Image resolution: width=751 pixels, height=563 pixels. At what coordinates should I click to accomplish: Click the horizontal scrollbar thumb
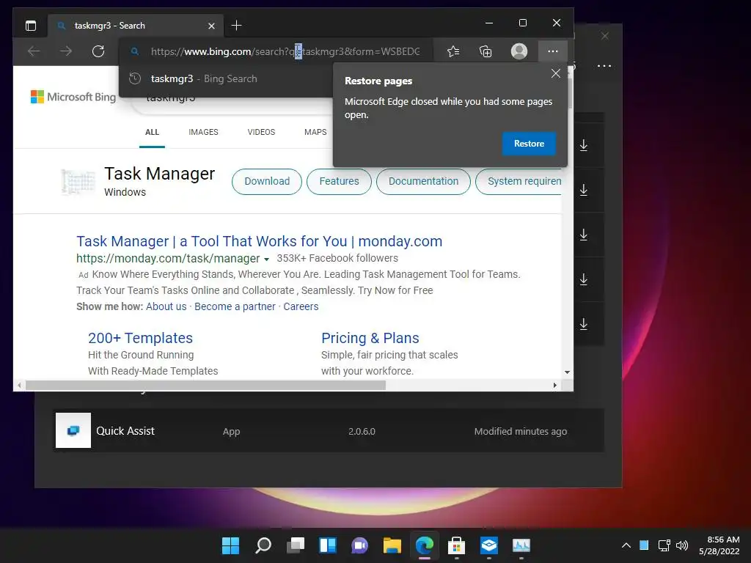[205, 386]
